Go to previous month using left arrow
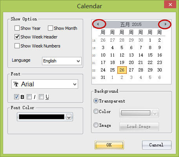179x157 pixels. (98, 24)
